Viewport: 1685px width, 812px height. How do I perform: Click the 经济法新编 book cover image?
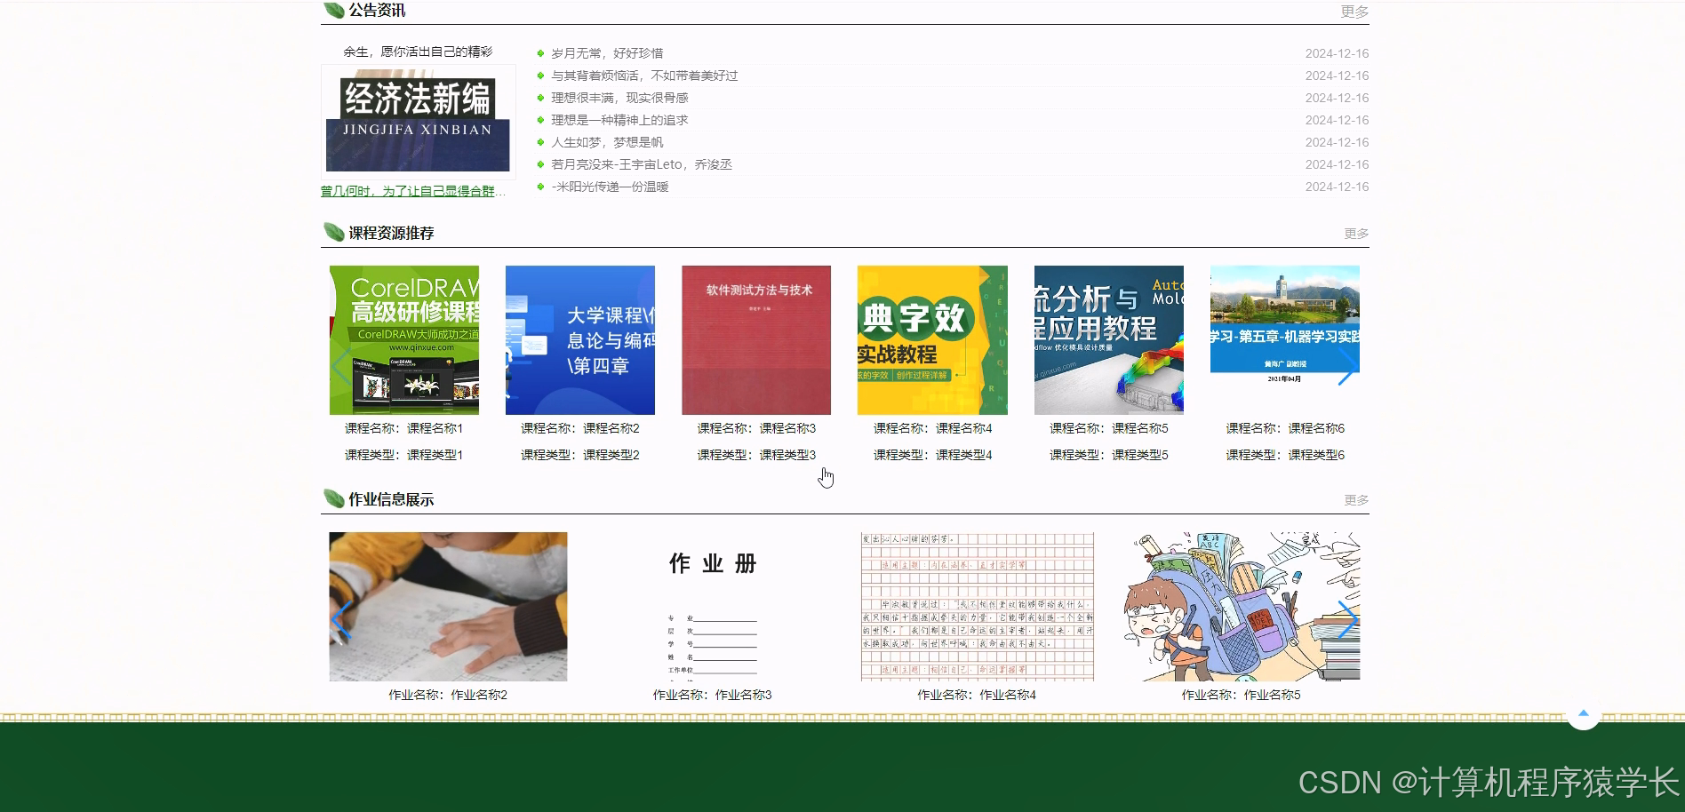[x=418, y=122]
